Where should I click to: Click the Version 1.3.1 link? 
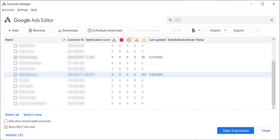click(14, 135)
